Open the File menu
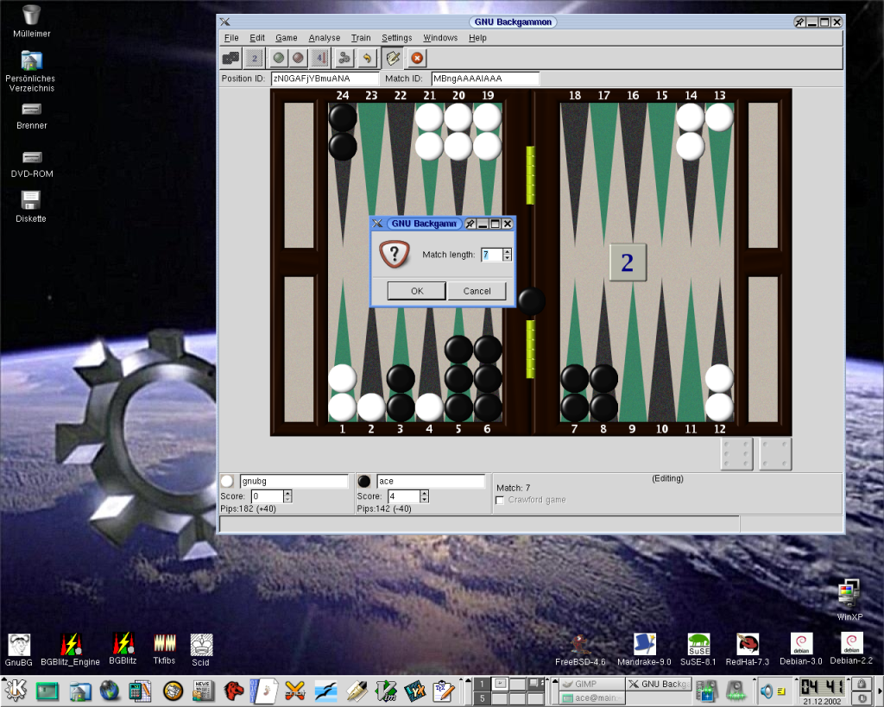The height and width of the screenshot is (707, 884). pyautogui.click(x=231, y=38)
